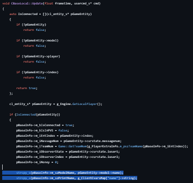Click the Game::GetTeamNum function call
The height and width of the screenshot is (183, 193).
tap(72, 146)
